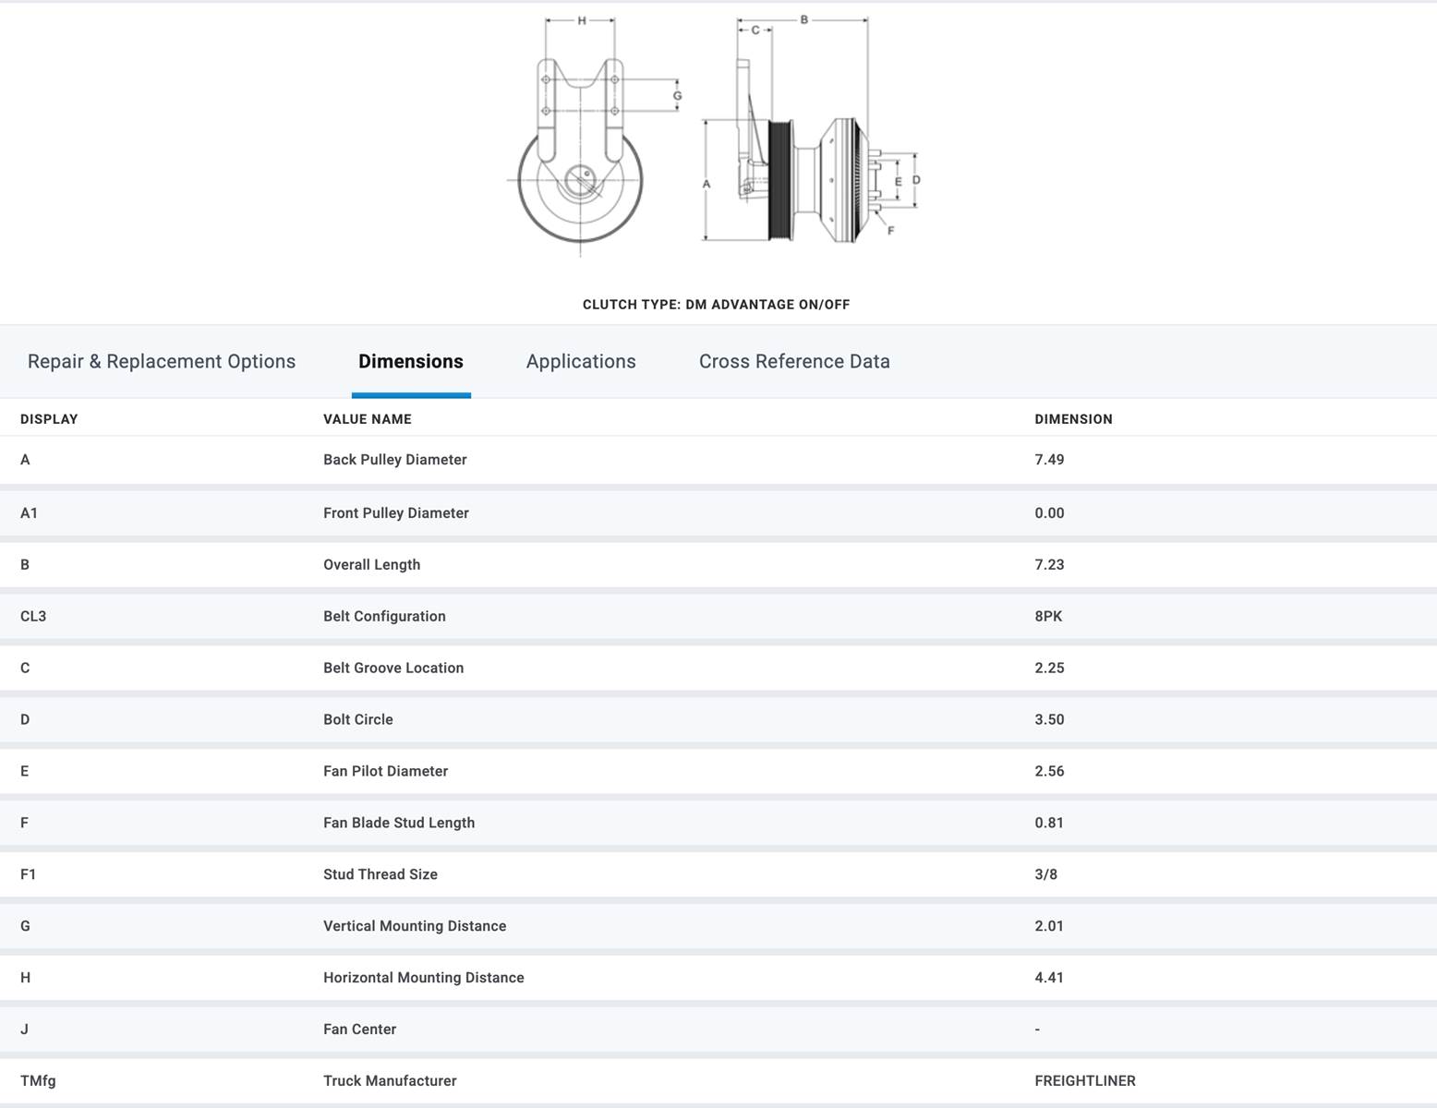
Task: Click the DISPLAY column header
Action: (49, 419)
